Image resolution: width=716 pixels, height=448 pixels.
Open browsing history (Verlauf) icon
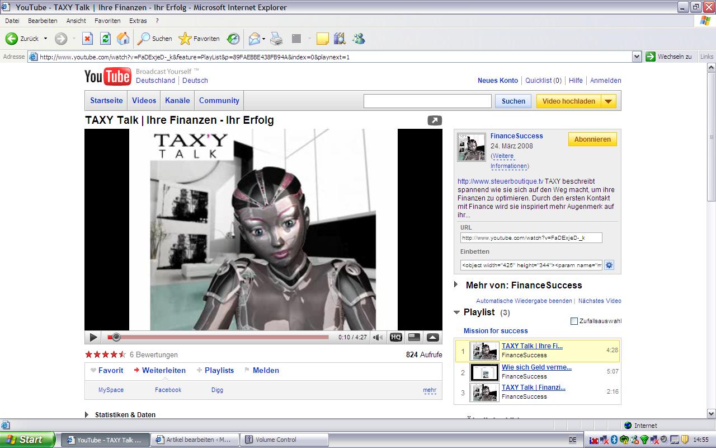233,39
